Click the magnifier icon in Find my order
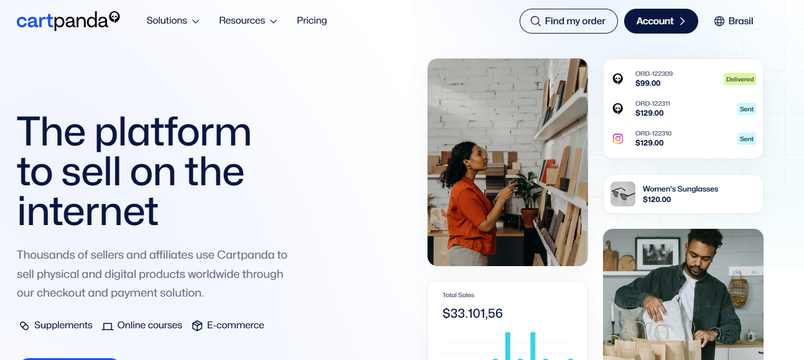This screenshot has width=804, height=360. coord(535,21)
